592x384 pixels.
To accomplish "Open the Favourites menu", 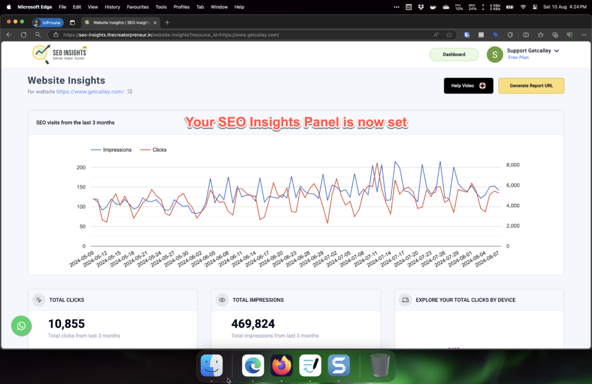I will (138, 7).
